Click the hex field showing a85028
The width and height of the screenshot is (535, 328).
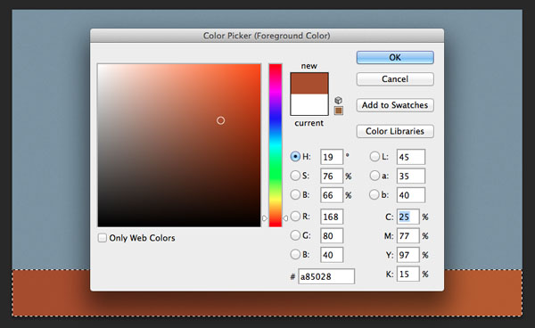pos(326,276)
